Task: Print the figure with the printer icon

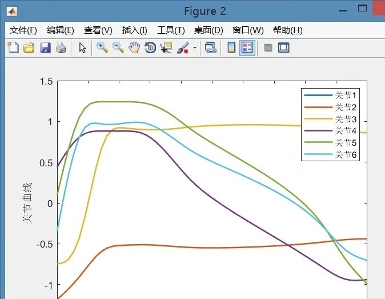Action: [61, 47]
